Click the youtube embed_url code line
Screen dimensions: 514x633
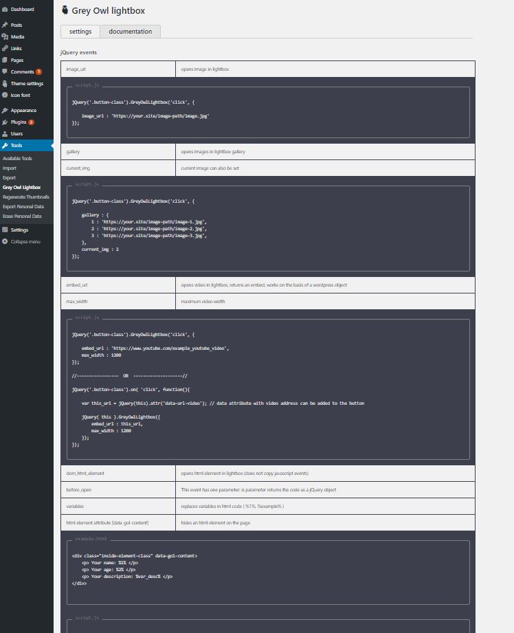pyautogui.click(x=155, y=348)
